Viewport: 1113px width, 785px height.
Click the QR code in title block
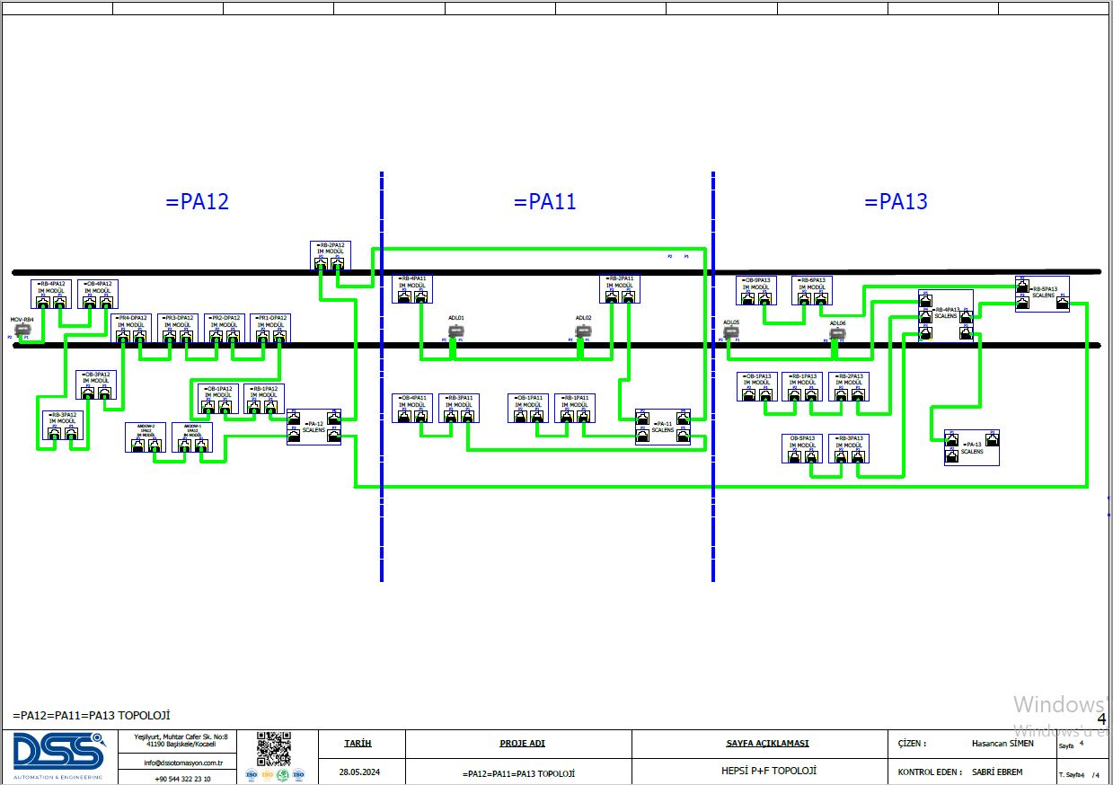click(274, 749)
